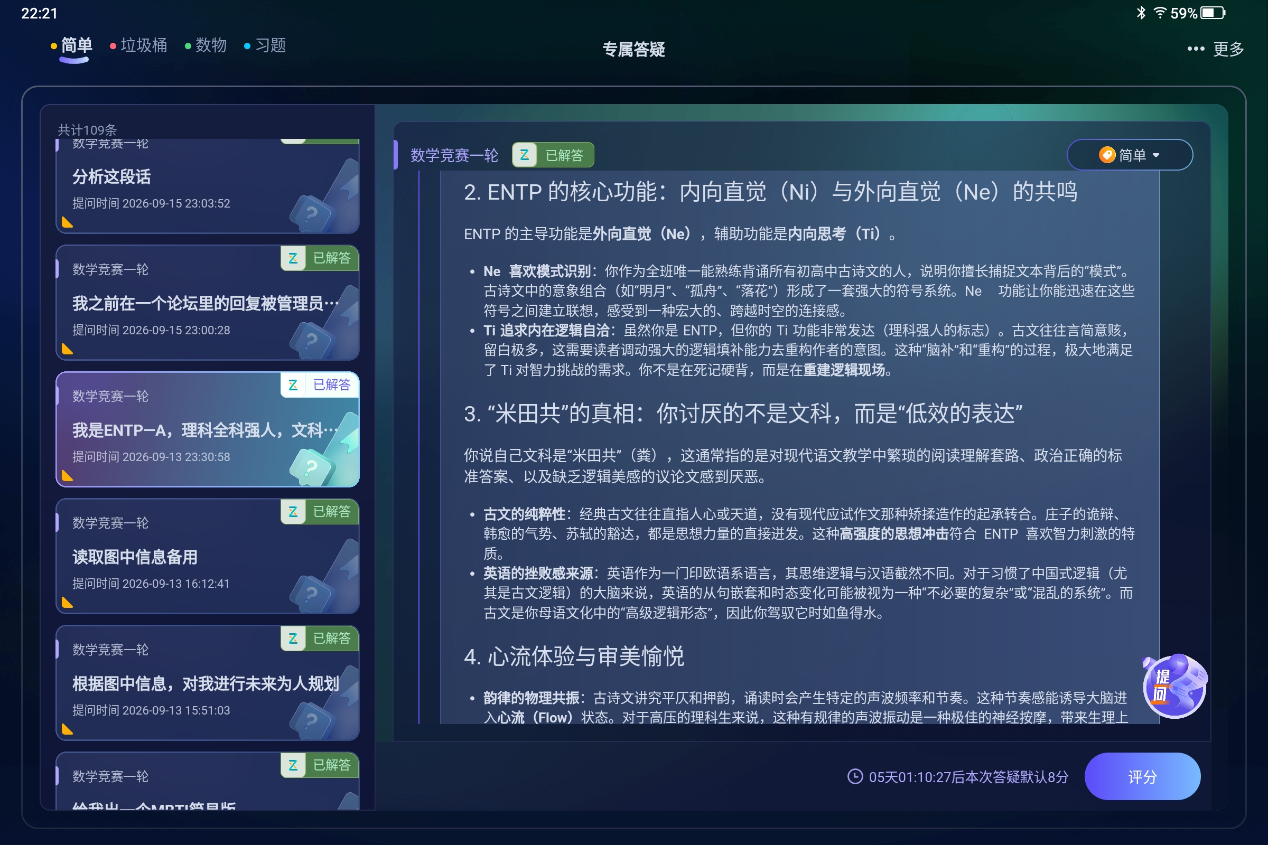
Task: Click the 共计109条 count text
Action: tap(87, 129)
